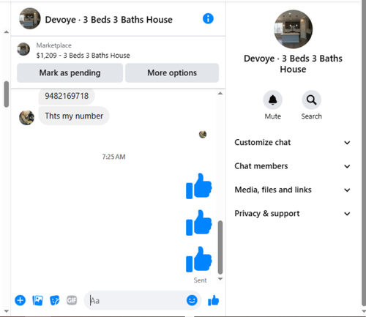The height and width of the screenshot is (317, 366).
Task: Open conversation information via blue info icon
Action: [208, 18]
